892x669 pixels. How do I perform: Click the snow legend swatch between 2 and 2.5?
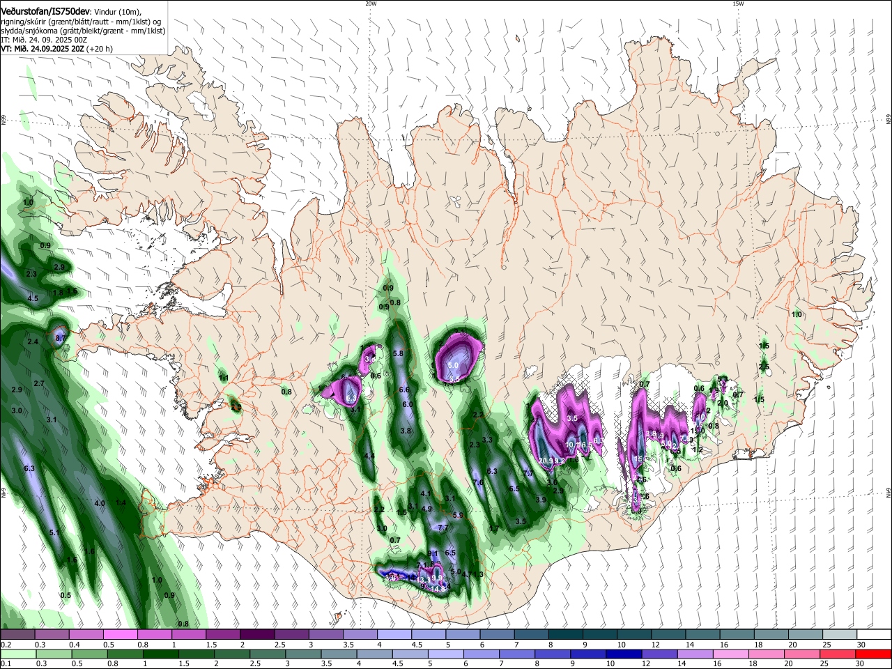(x=256, y=634)
